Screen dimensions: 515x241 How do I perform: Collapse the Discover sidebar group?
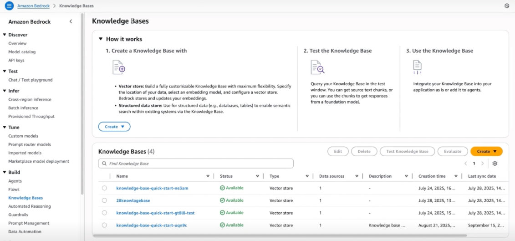tap(5, 35)
